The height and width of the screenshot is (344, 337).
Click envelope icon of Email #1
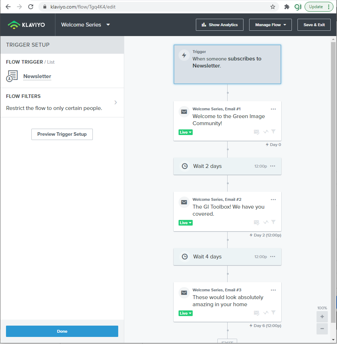click(184, 112)
